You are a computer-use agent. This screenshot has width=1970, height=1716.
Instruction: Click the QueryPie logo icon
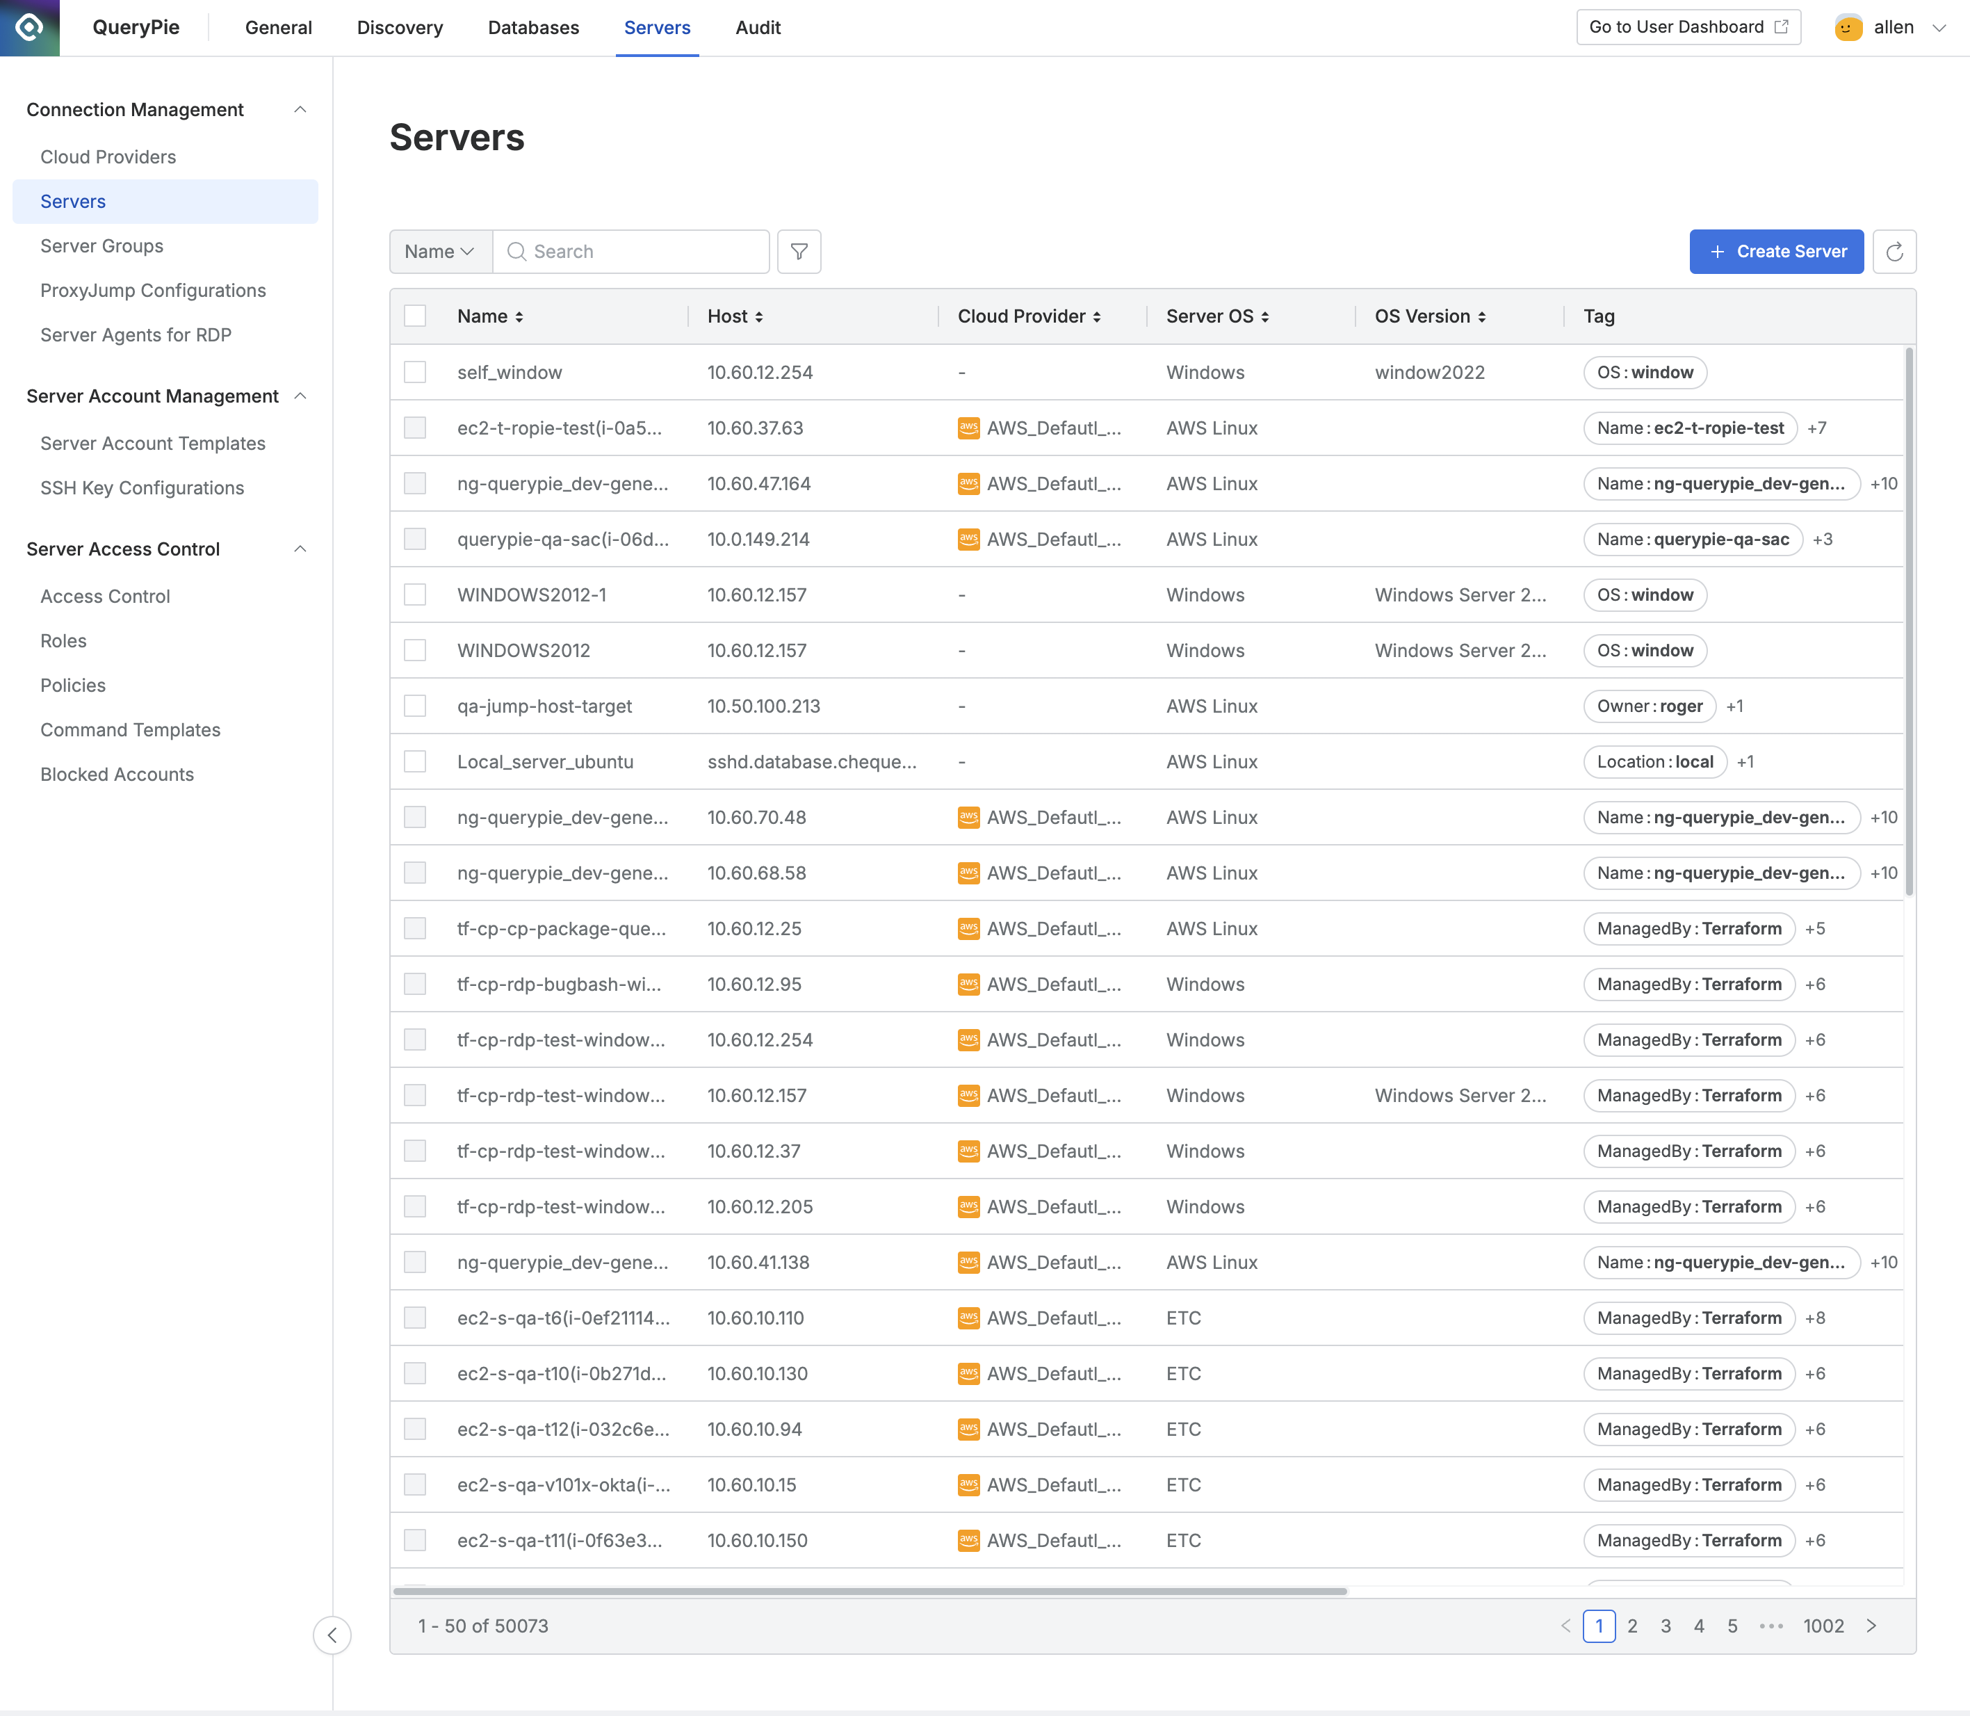30,28
